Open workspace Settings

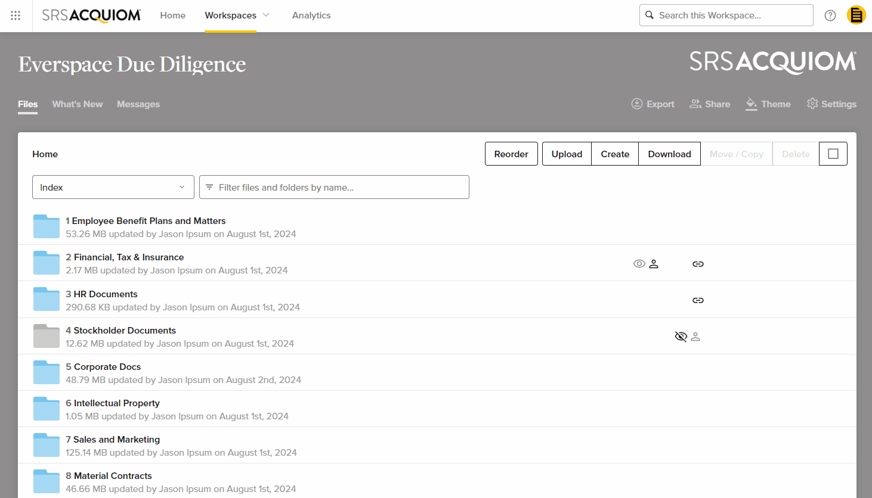[x=831, y=104]
